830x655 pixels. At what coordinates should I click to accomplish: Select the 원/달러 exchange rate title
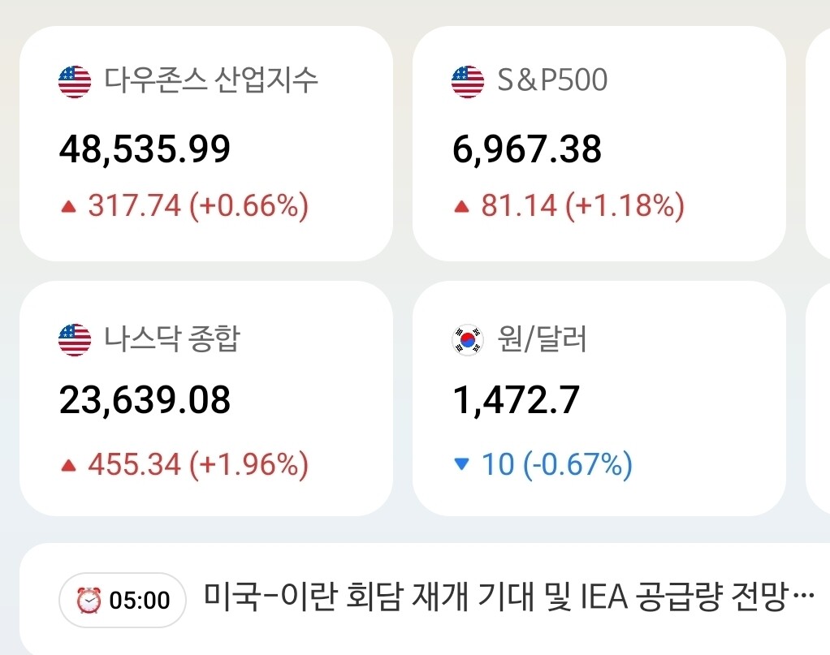click(541, 338)
